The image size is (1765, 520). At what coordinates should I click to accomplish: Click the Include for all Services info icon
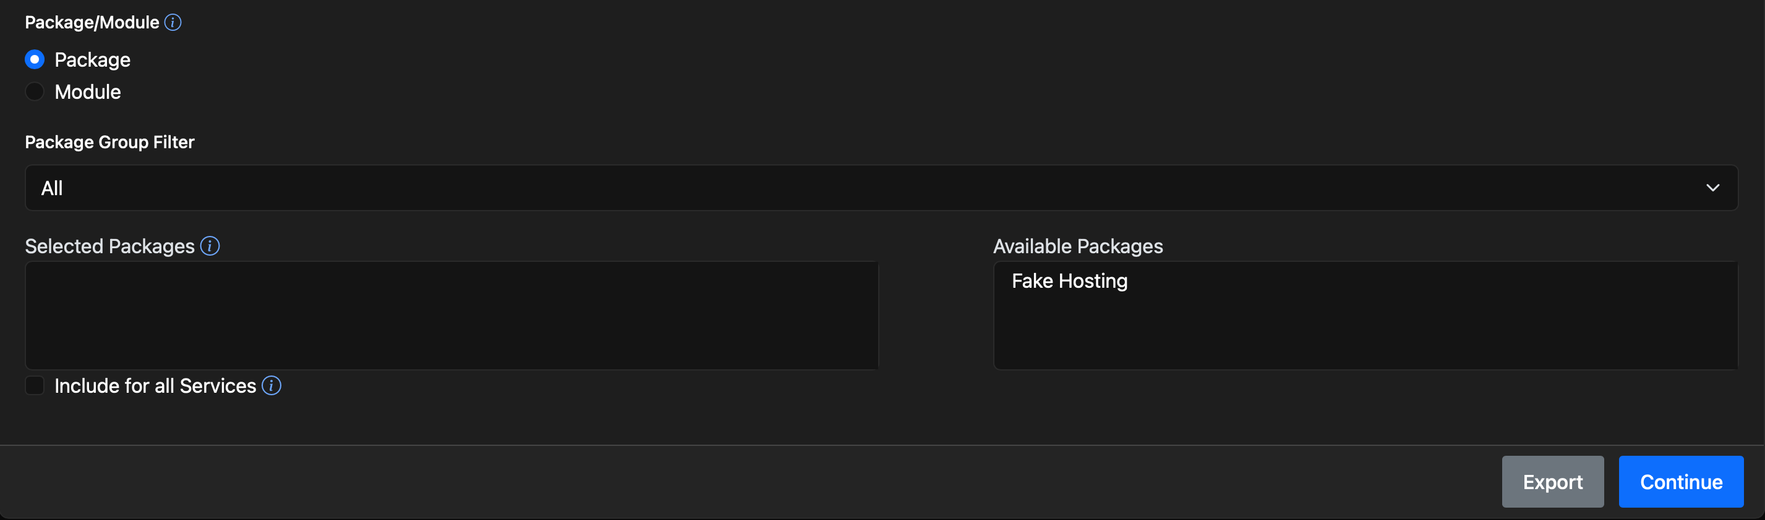[x=271, y=385]
